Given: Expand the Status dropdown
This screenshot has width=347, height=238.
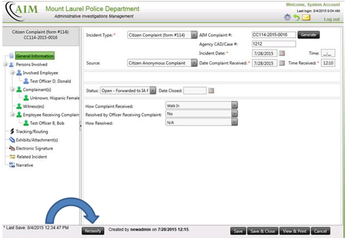Looking at the screenshot, I should (153, 90).
